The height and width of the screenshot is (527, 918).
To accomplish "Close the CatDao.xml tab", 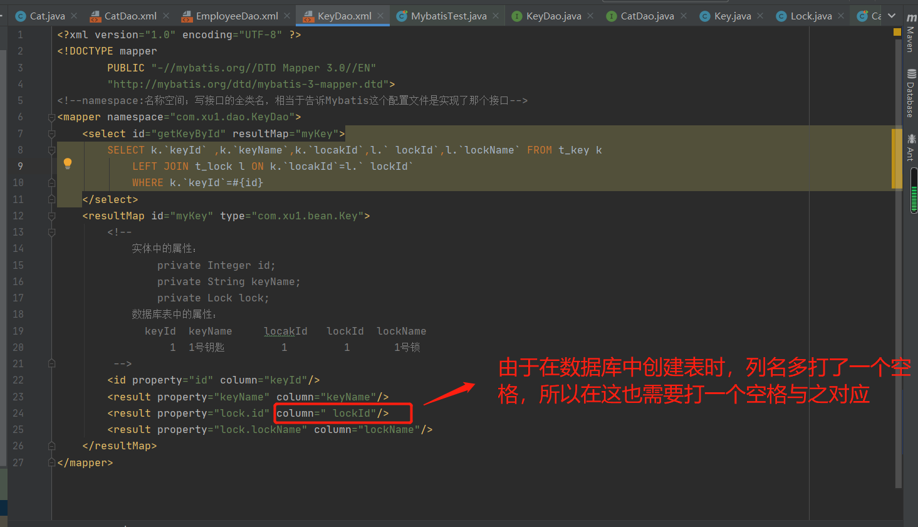I will (166, 16).
